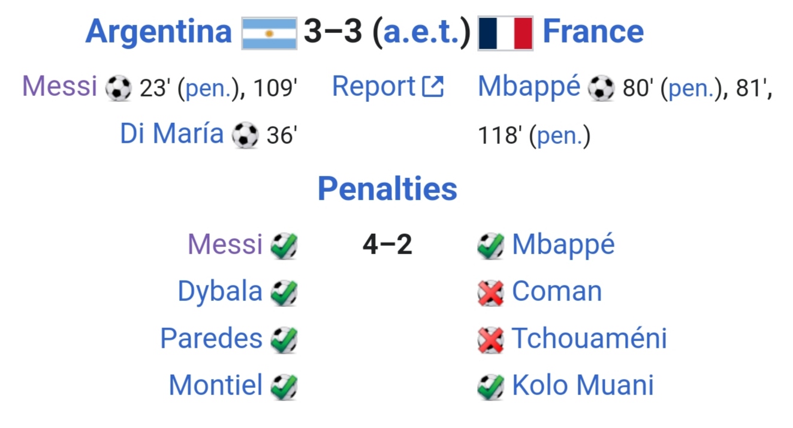Open the external match Report link
Screen dimensions: 793x428
click(387, 87)
